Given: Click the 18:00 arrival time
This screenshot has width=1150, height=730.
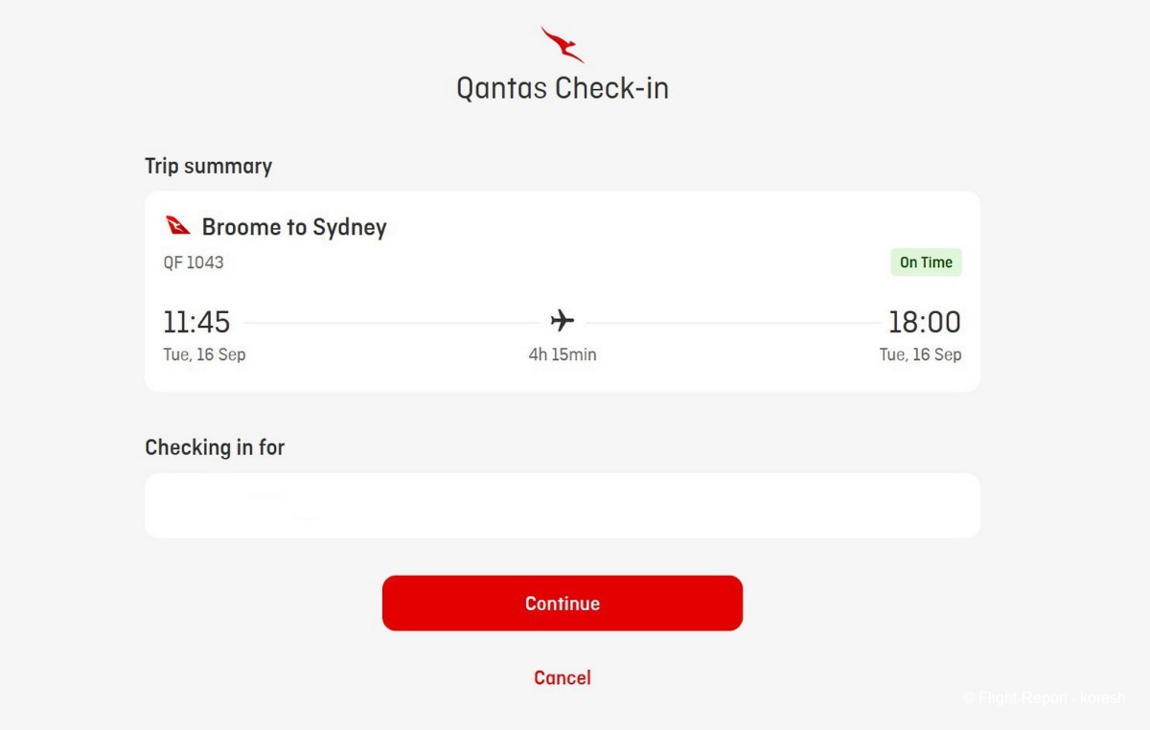Looking at the screenshot, I should click(x=924, y=322).
